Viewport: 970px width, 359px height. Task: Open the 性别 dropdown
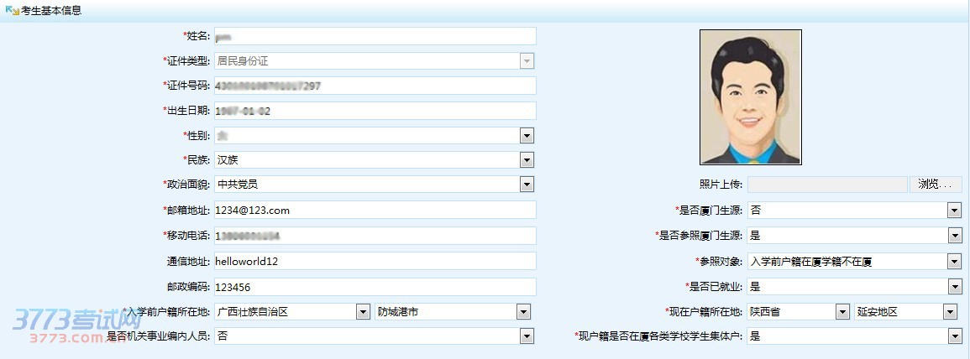click(x=527, y=136)
